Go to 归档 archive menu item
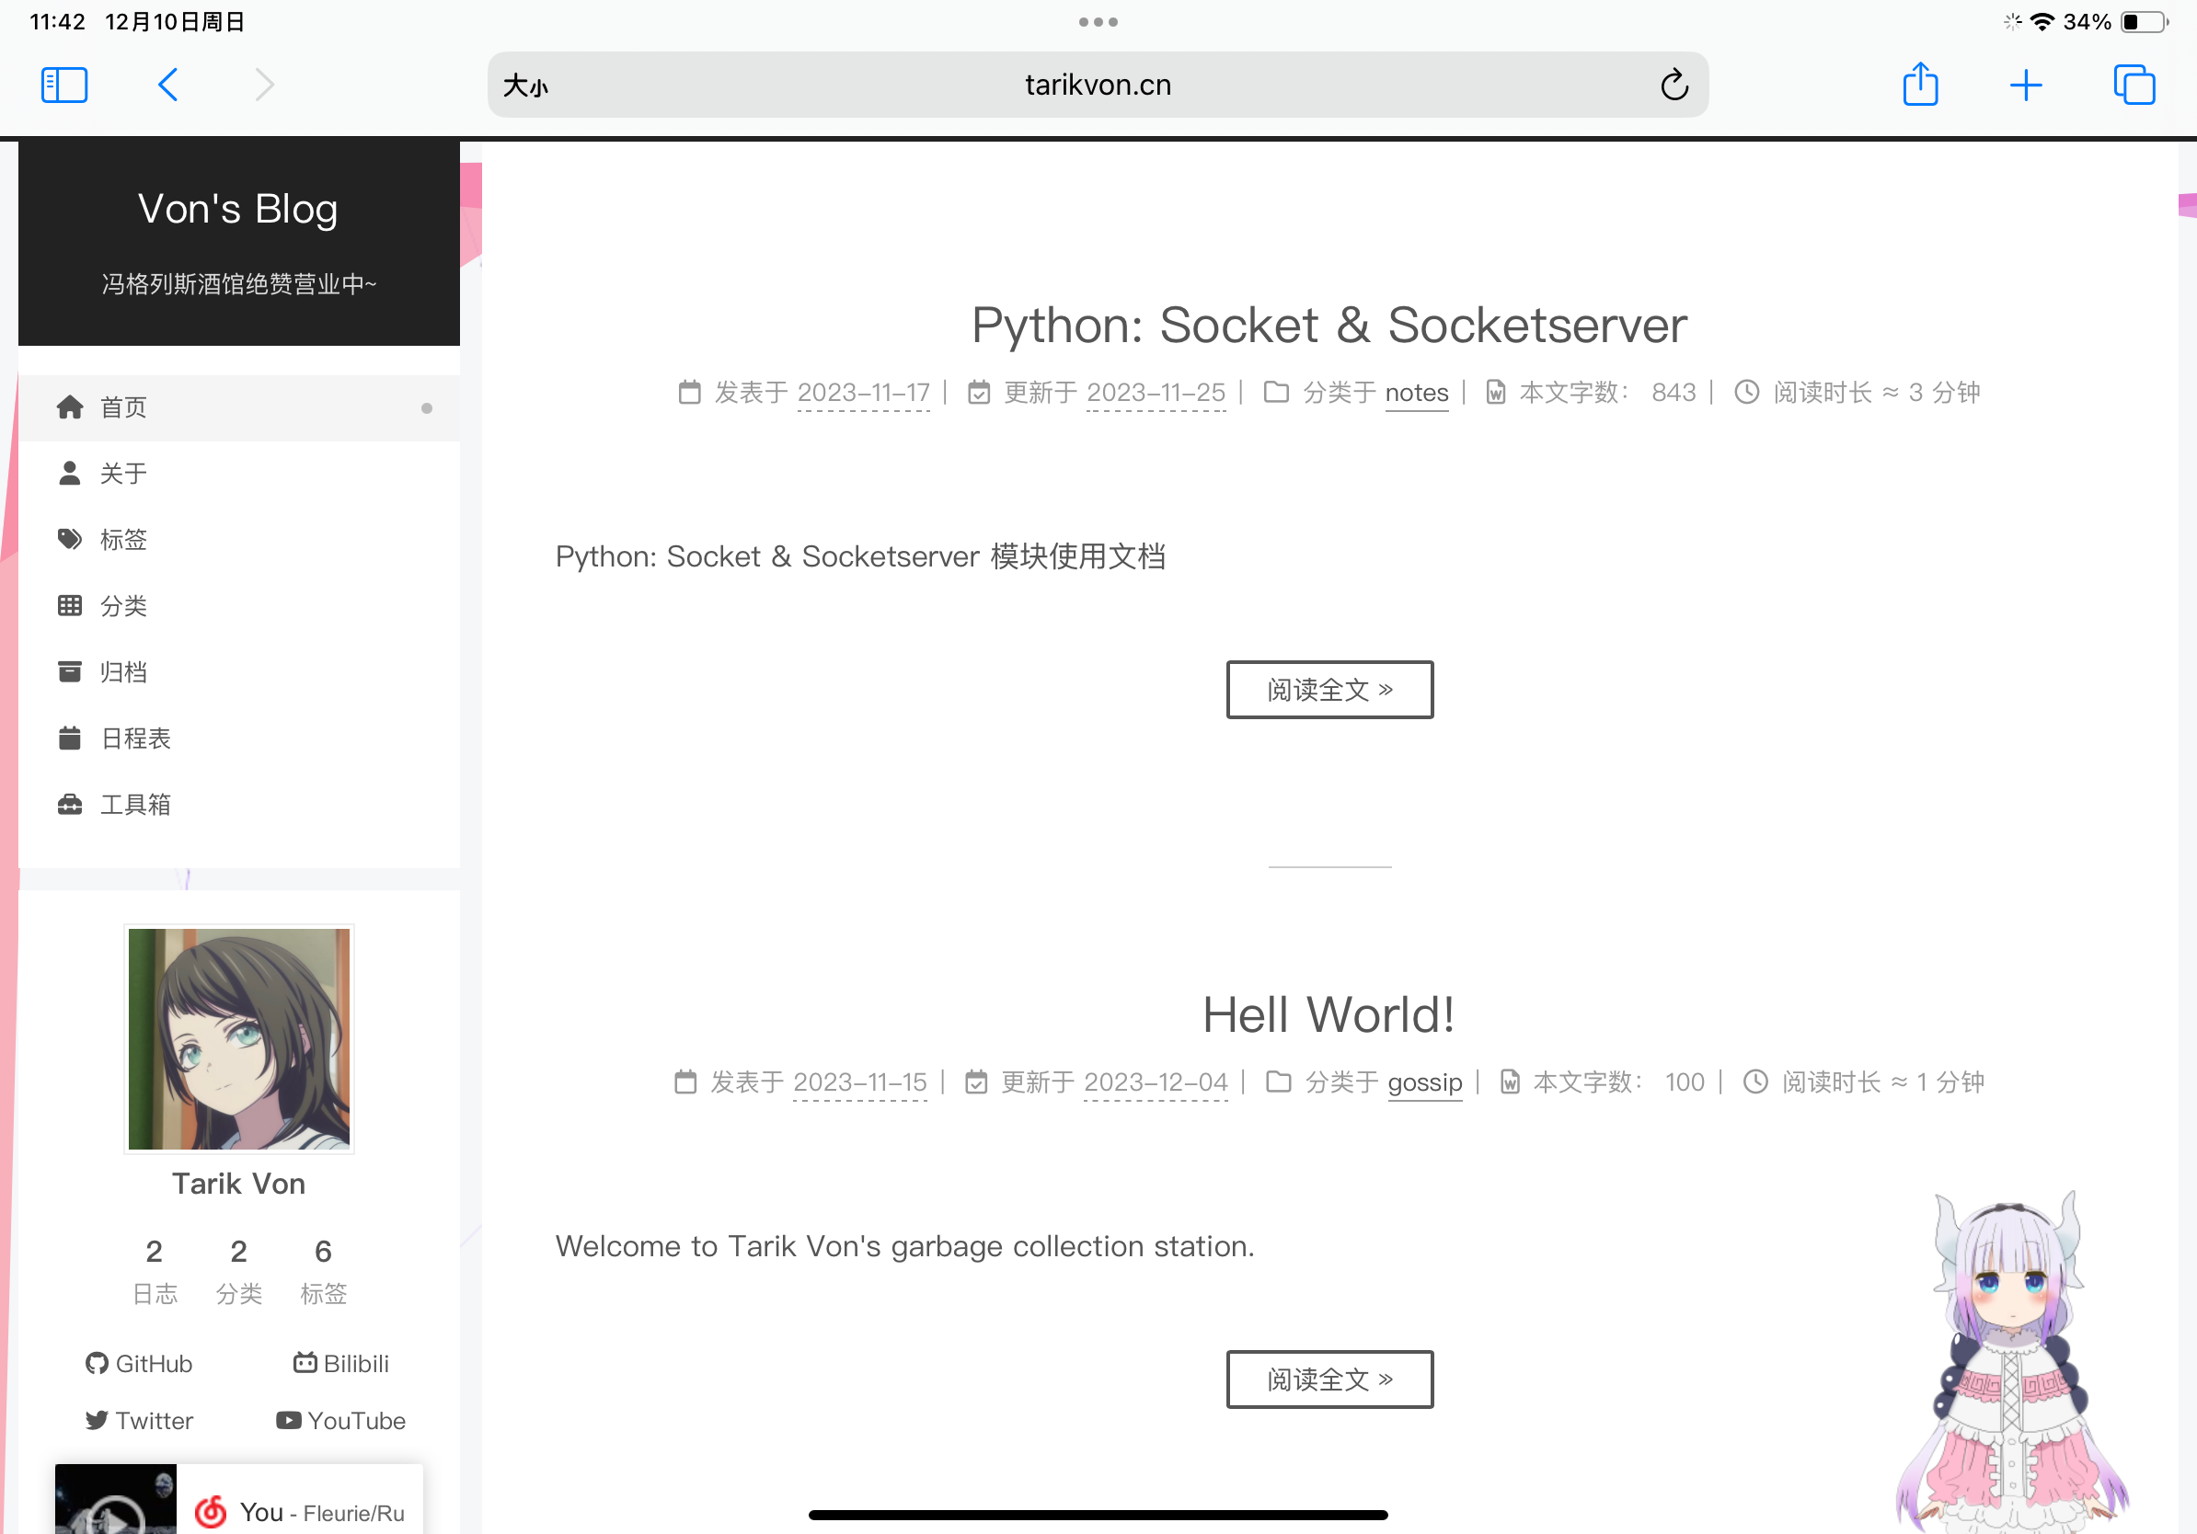2197x1534 pixels. pyautogui.click(x=123, y=672)
